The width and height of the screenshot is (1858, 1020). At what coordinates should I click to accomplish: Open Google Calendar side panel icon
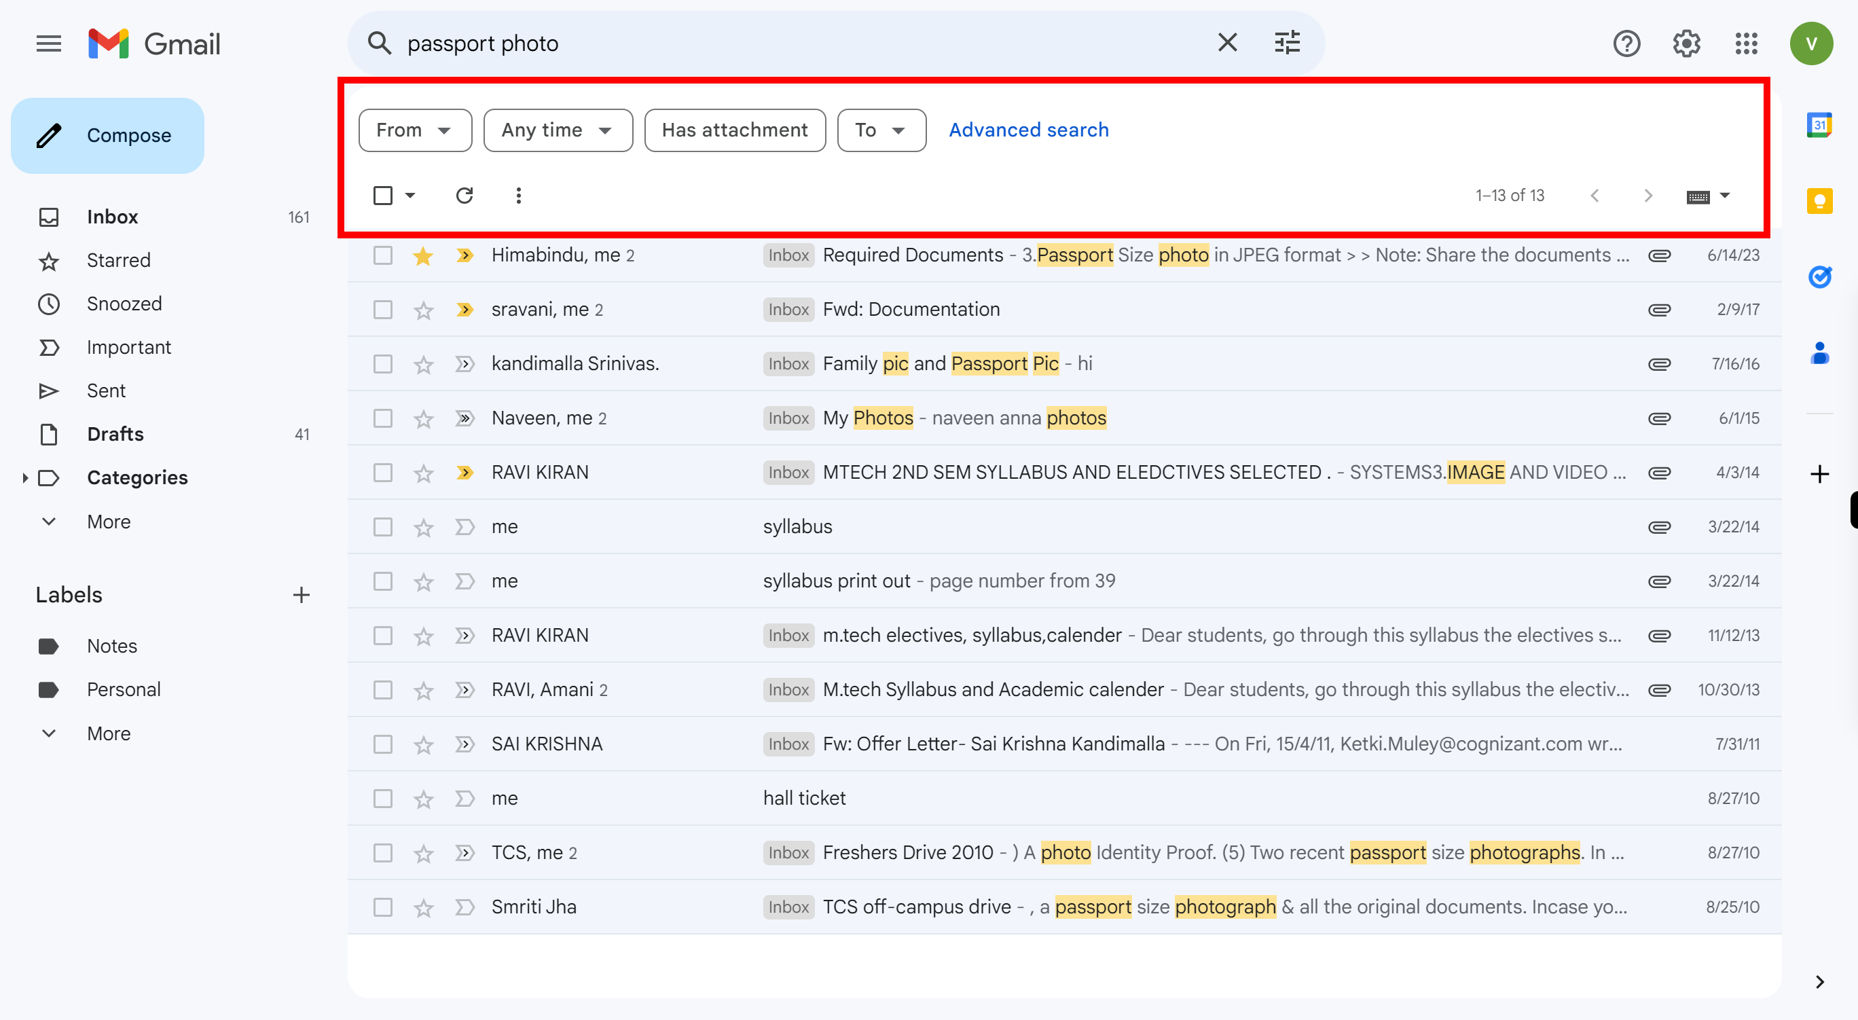click(1819, 126)
